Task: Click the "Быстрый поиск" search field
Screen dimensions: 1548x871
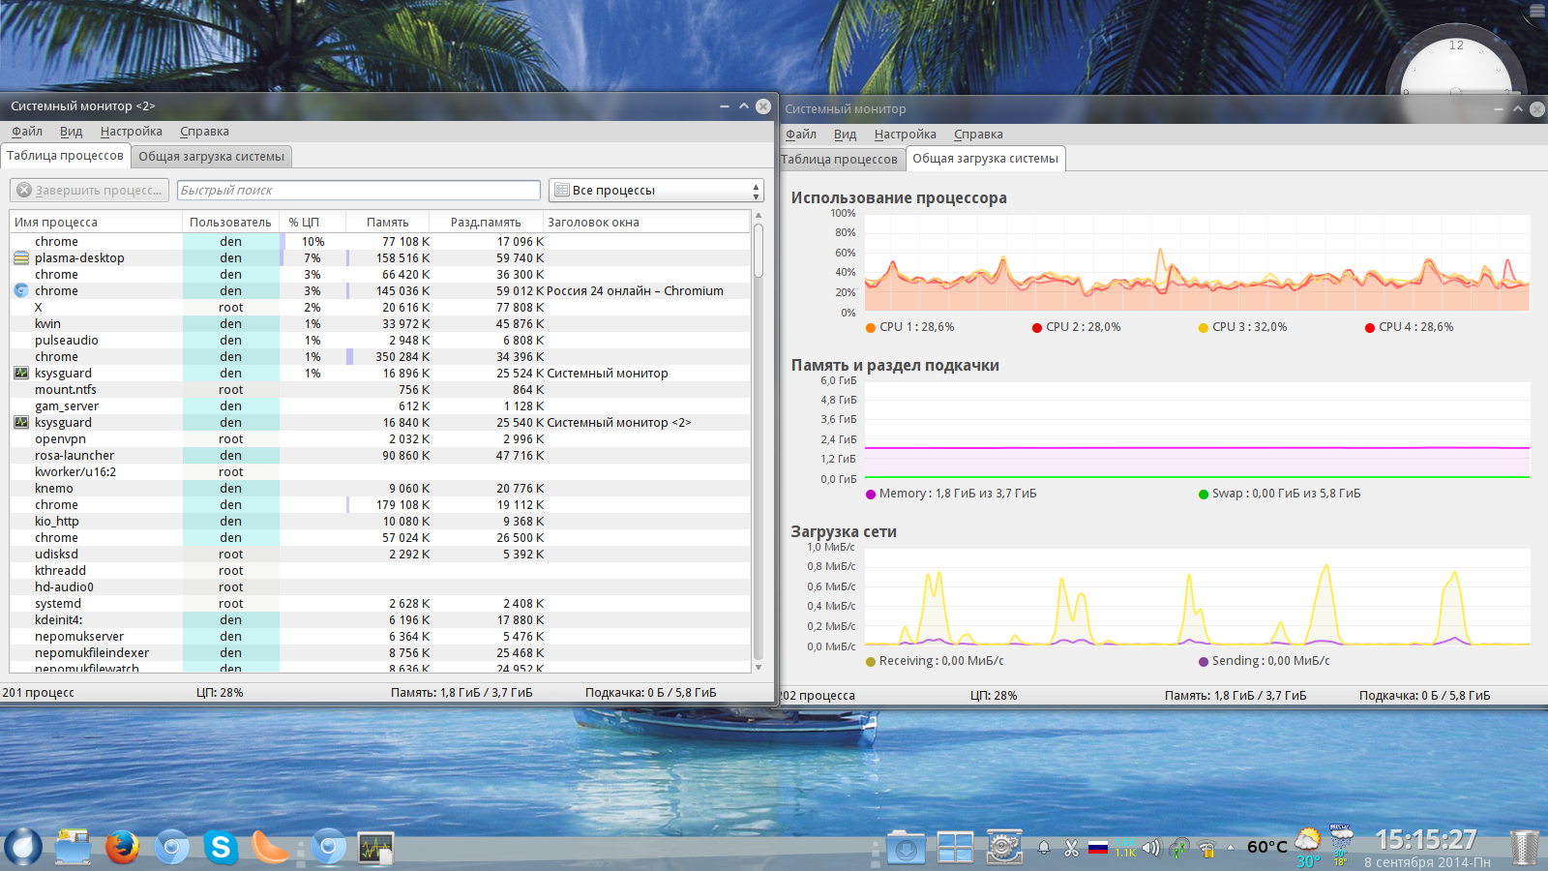Action: 358,191
